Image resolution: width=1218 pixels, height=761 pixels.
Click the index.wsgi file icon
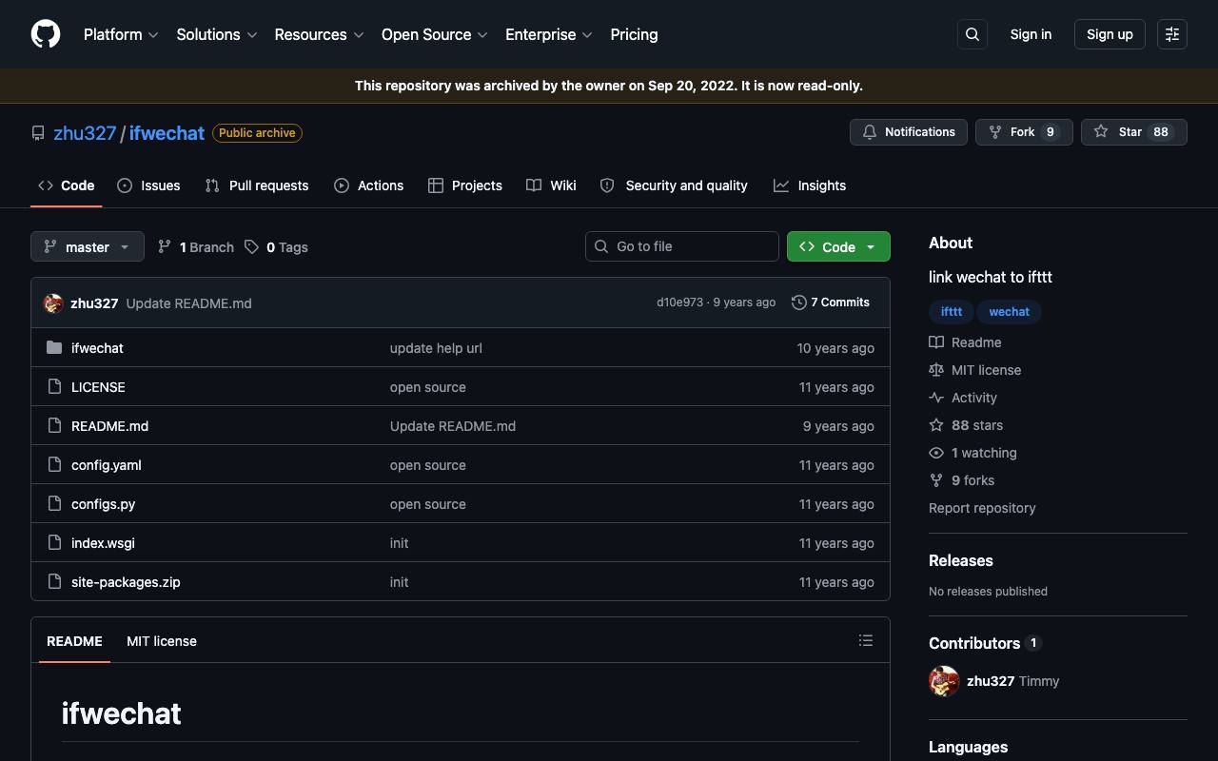[x=54, y=543]
